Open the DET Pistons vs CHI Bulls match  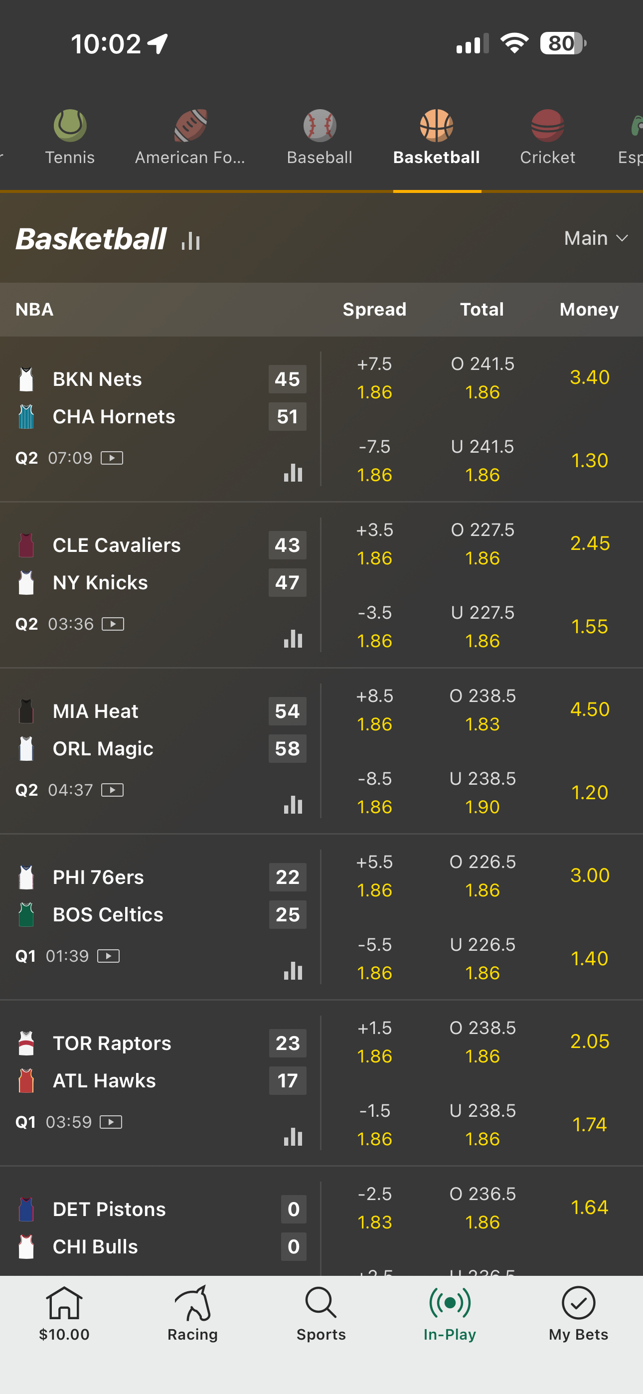(108, 1227)
